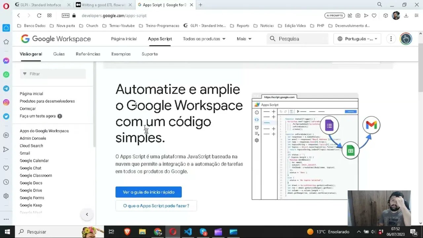Select the Guias tab
Image resolution: width=423 pixels, height=238 pixels.
[x=59, y=54]
